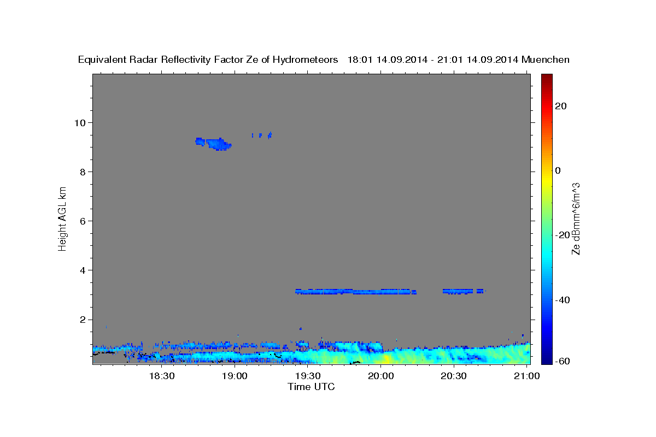Click the 'Time UTC' axis label
This screenshot has height=437, width=656.
click(x=311, y=387)
